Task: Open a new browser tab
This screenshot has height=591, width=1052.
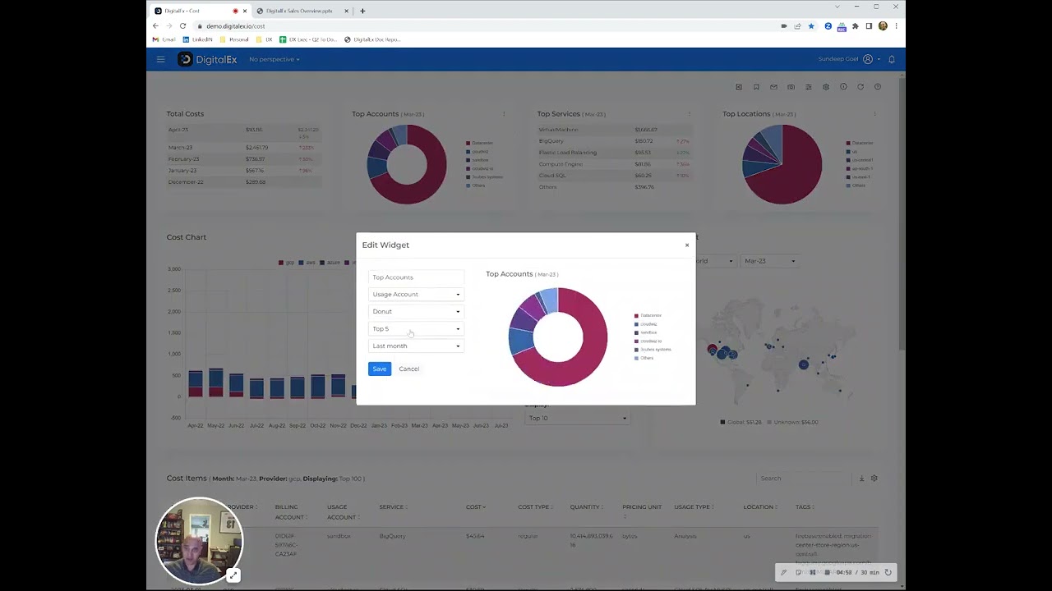Action: click(362, 11)
